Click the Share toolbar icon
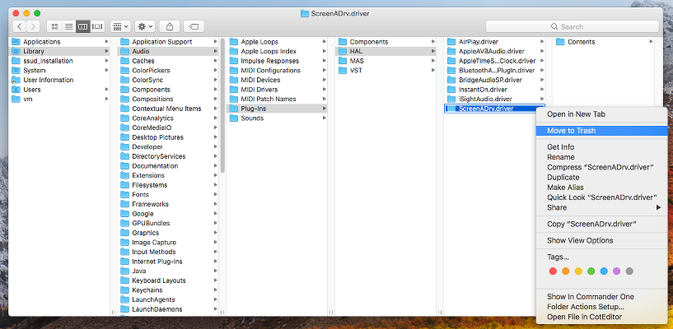This screenshot has width=673, height=329. pyautogui.click(x=170, y=26)
